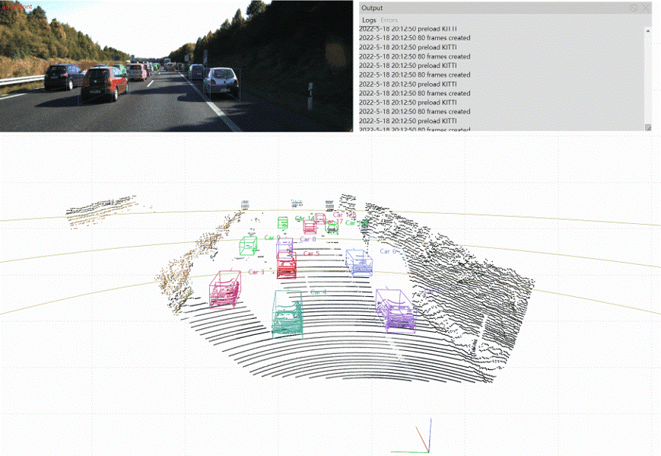Select the blue Car 6 bounding box
The width and height of the screenshot is (661, 456).
359,262
